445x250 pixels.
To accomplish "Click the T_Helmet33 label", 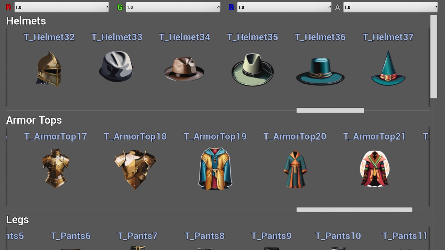I will tap(117, 37).
